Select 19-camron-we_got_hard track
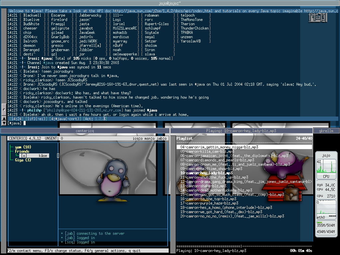Image resolution: width=340 pixels, height=255 pixels. coord(221,212)
